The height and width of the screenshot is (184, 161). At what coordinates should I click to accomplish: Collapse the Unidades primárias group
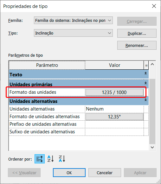pyautogui.click(x=145, y=83)
